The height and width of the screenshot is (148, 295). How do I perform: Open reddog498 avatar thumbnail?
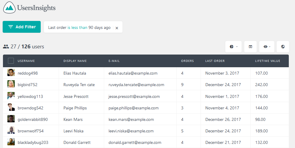tap(11, 73)
